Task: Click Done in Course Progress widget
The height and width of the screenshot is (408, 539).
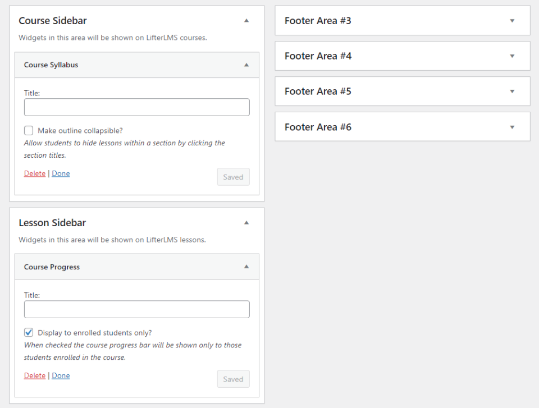Action: (x=61, y=375)
